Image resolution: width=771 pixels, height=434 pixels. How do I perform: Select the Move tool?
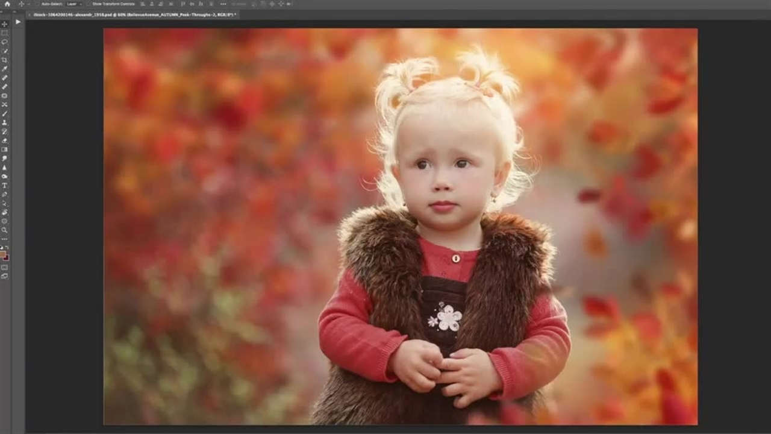[x=4, y=24]
